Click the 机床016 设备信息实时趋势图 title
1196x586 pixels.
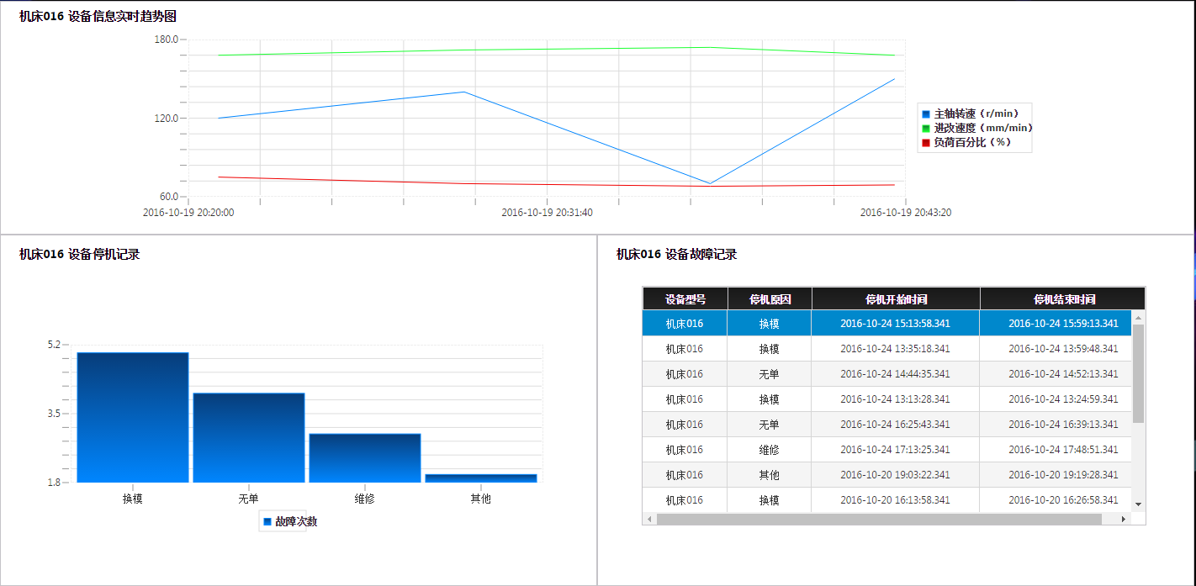click(98, 16)
